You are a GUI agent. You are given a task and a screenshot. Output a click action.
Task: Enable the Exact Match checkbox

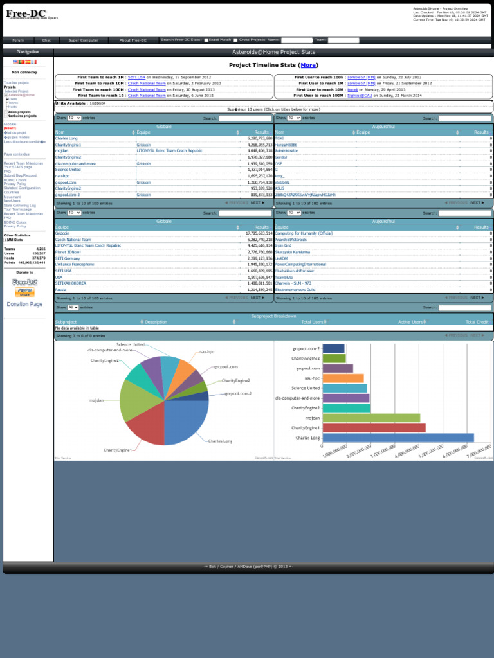[206, 40]
